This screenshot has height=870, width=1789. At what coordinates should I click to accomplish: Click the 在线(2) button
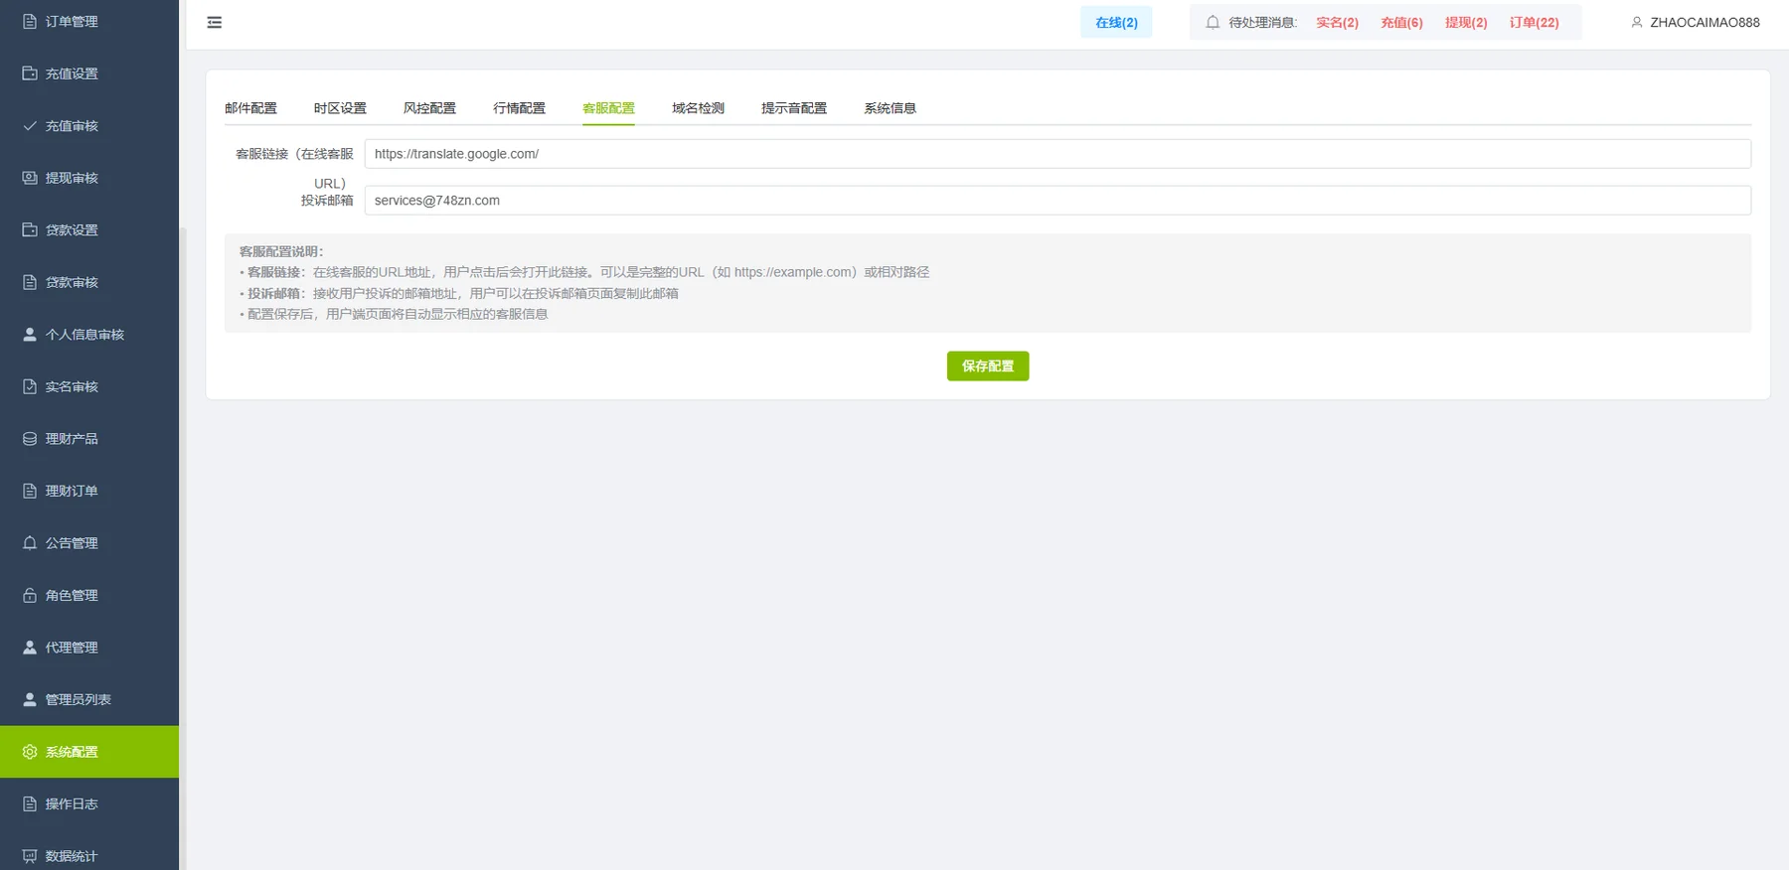click(1116, 22)
